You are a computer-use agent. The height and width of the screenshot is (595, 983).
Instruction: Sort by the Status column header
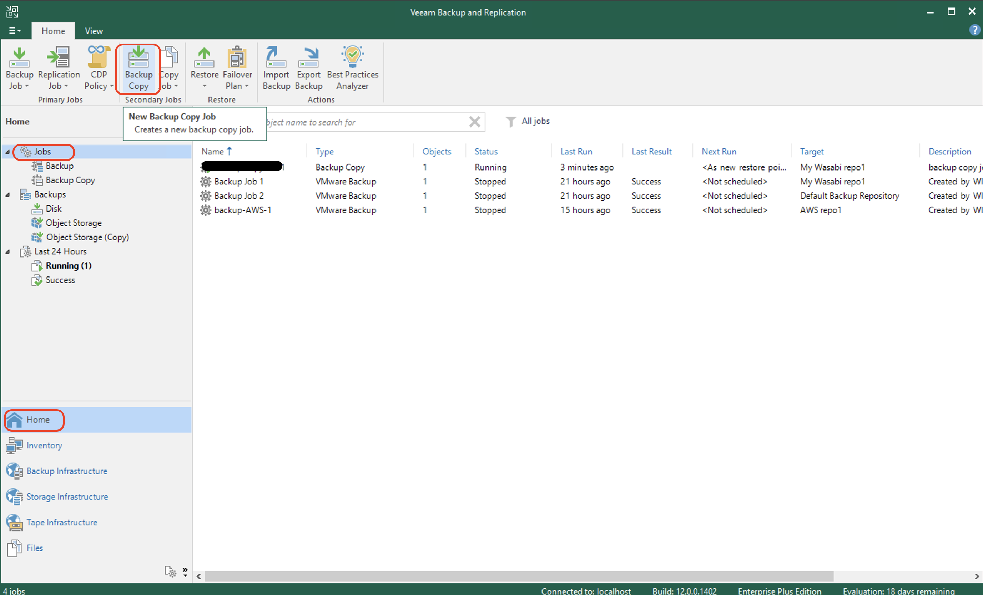coord(486,152)
